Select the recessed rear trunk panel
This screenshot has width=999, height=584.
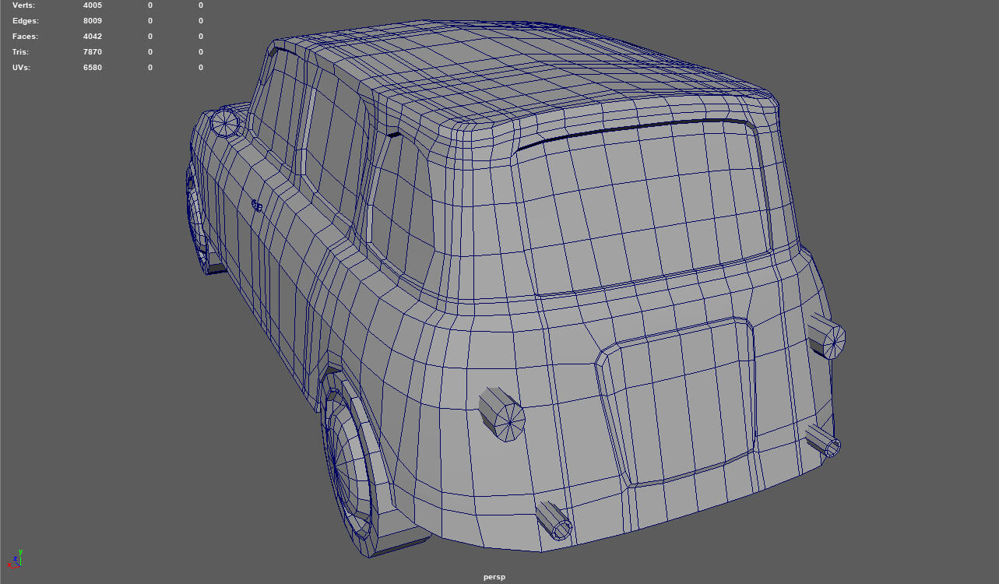[677, 401]
